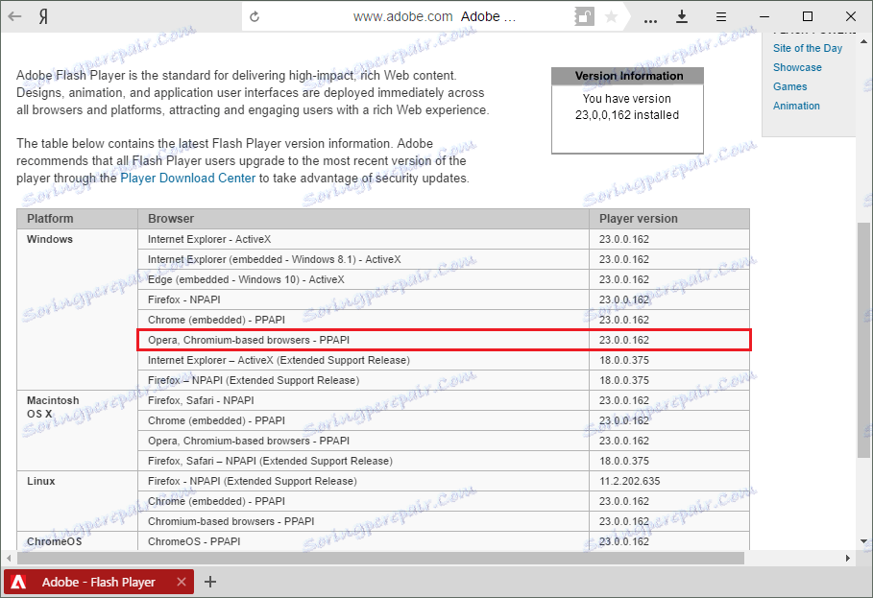Open the Yandex home button
This screenshot has height=598, width=873.
[43, 16]
